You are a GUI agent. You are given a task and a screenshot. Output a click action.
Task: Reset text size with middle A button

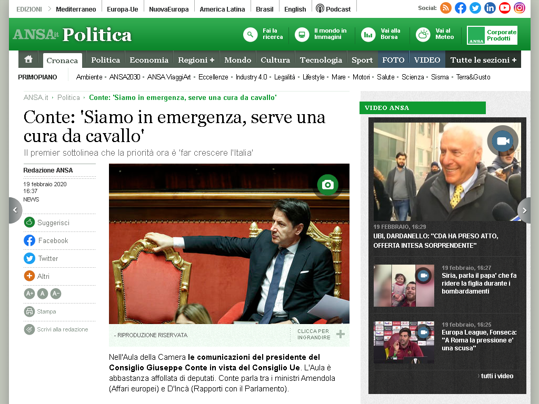pyautogui.click(x=43, y=294)
